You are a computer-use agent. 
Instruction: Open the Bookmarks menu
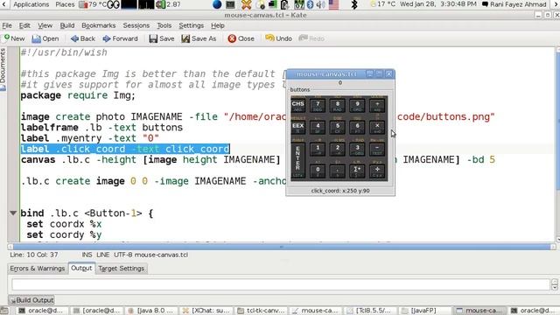point(99,25)
